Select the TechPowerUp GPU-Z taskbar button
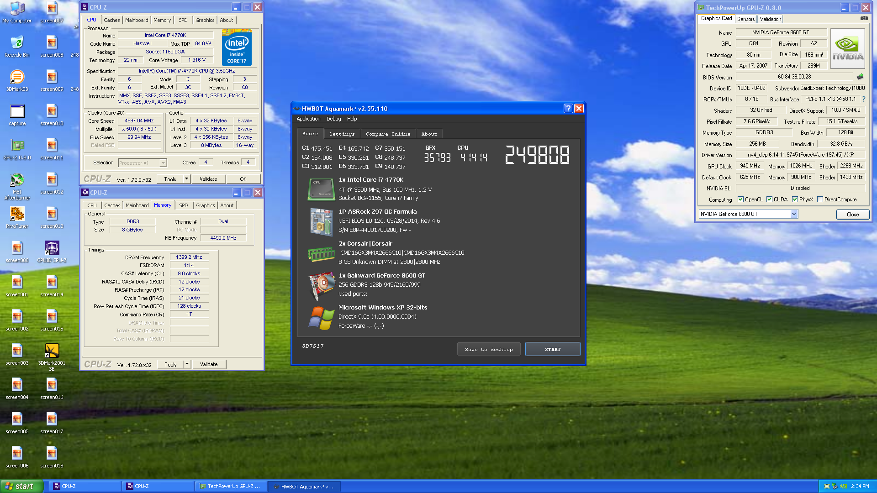The image size is (877, 493). click(x=231, y=486)
